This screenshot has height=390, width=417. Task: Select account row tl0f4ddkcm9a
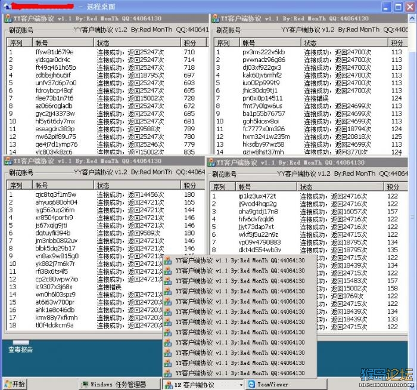85,326
